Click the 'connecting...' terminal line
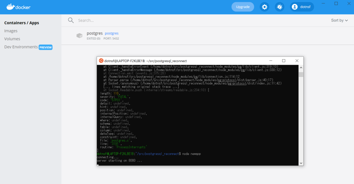Screen dimensions: 354x184 coord(108,157)
